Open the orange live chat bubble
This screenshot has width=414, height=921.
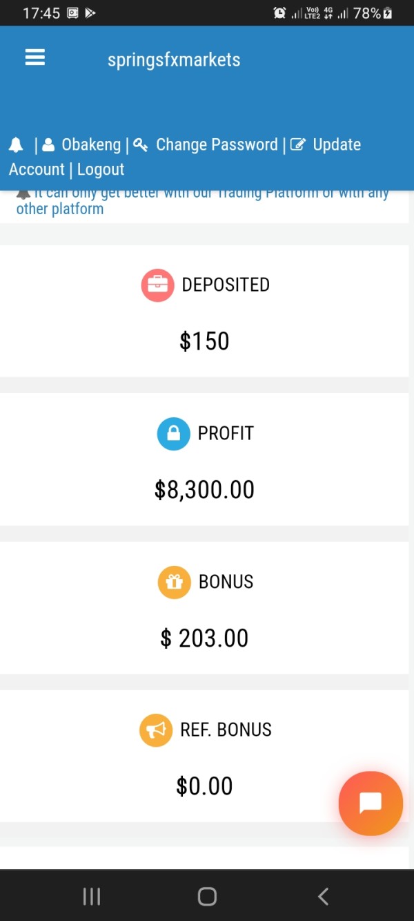pos(371,803)
